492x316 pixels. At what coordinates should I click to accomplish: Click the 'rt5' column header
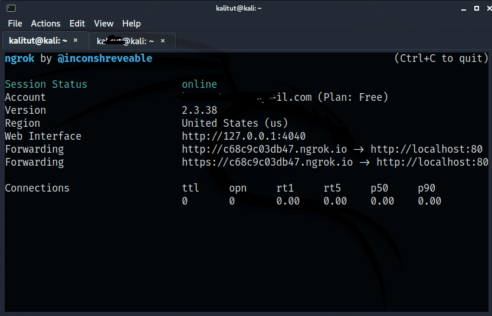[x=332, y=188]
